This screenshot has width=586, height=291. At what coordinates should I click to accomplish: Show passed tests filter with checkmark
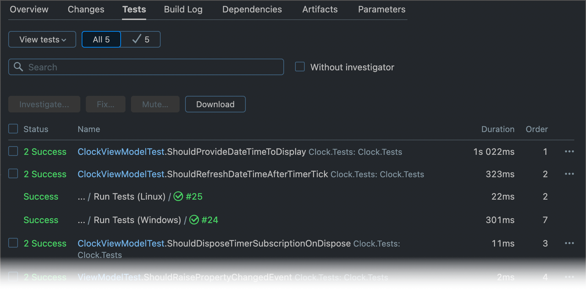pyautogui.click(x=141, y=39)
